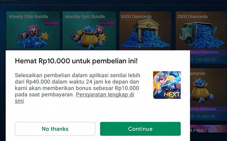
Task: Click Monthly Epic Bundle countdown timer
Action: 107,23
